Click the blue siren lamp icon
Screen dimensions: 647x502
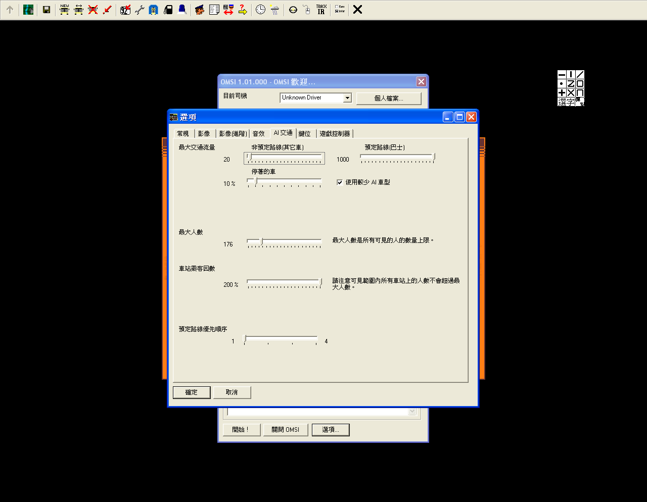(182, 10)
